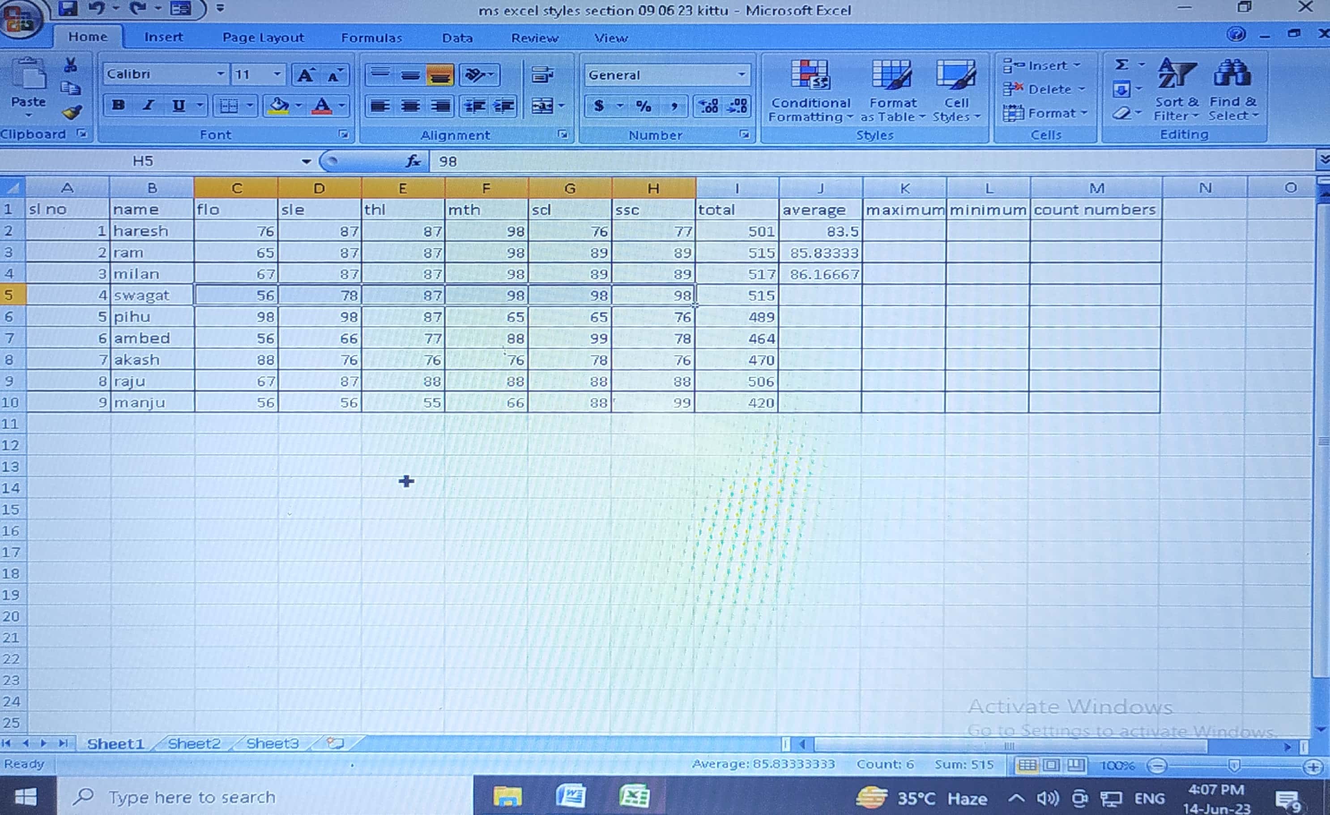Screen dimensions: 1330x815
Task: Click the Insert Function fx icon
Action: pyautogui.click(x=413, y=161)
